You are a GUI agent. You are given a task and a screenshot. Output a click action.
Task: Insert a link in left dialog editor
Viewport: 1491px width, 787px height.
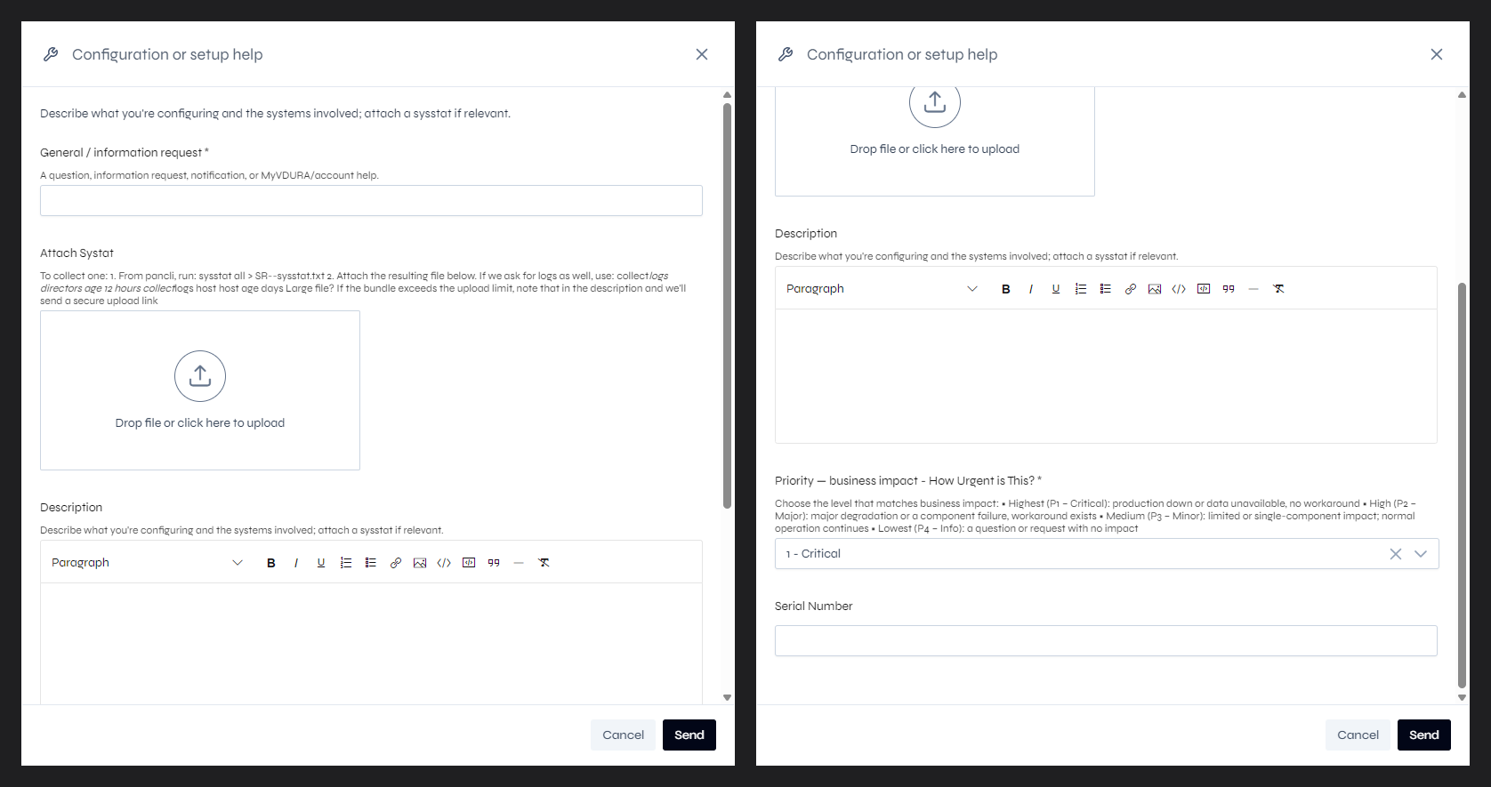click(x=396, y=563)
